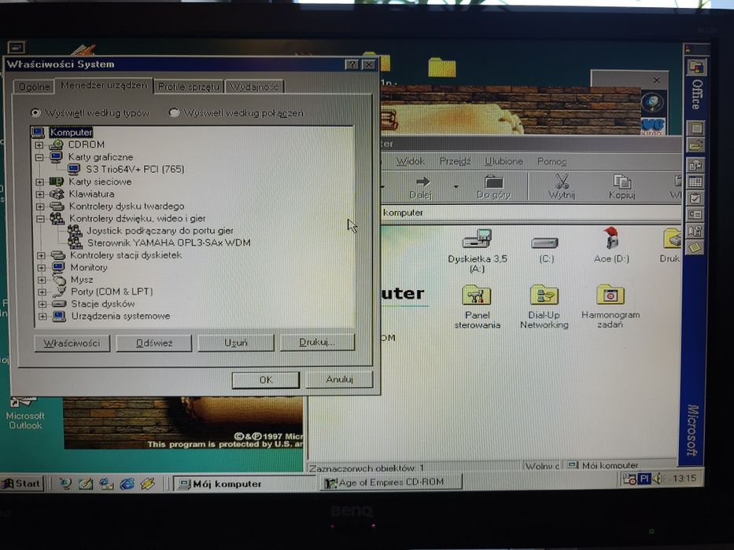Expand Kontrolery stacji dyskietek node
The width and height of the screenshot is (734, 550).
41,255
